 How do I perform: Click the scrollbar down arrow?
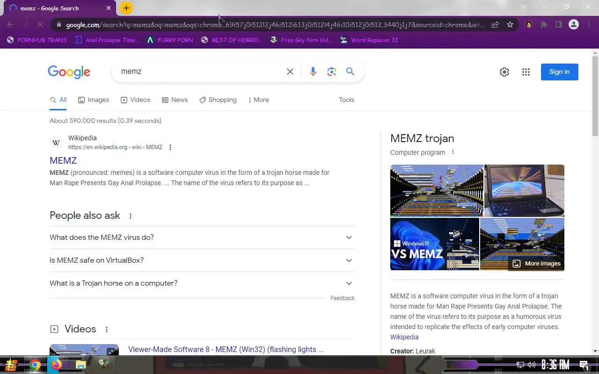[x=595, y=351]
